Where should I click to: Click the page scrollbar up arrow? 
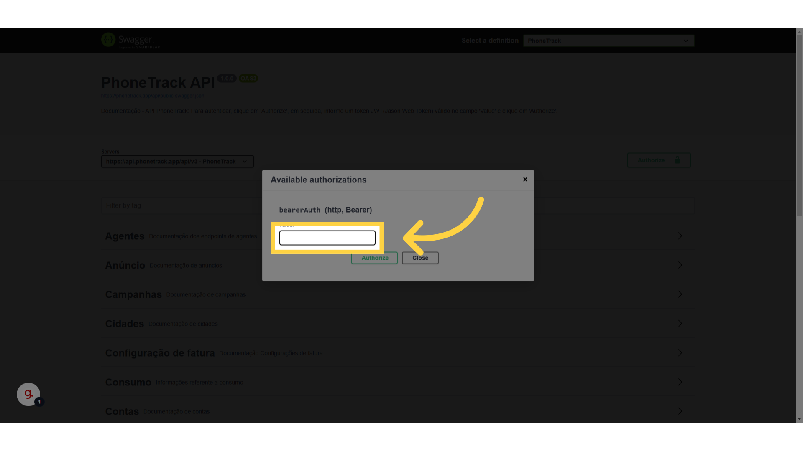pos(799,32)
